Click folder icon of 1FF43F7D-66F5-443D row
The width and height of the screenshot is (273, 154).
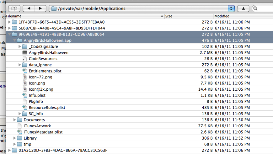click(x=14, y=22)
